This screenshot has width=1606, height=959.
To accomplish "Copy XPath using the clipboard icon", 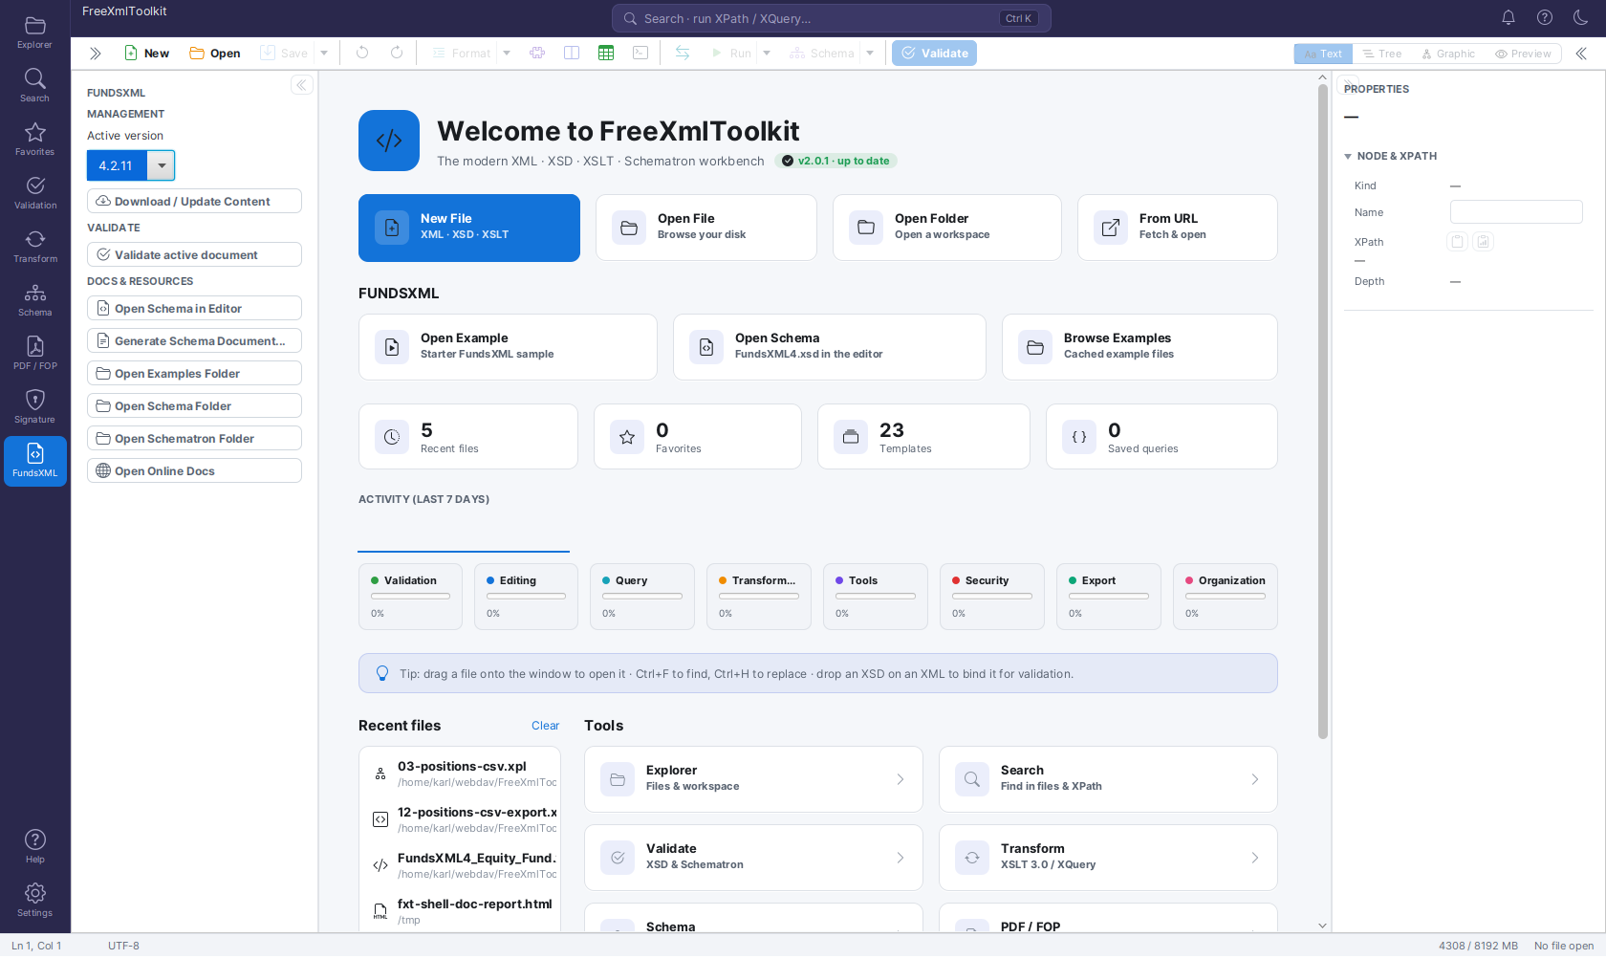I will tap(1457, 242).
